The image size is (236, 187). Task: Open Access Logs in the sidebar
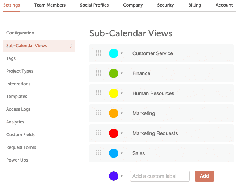click(18, 109)
